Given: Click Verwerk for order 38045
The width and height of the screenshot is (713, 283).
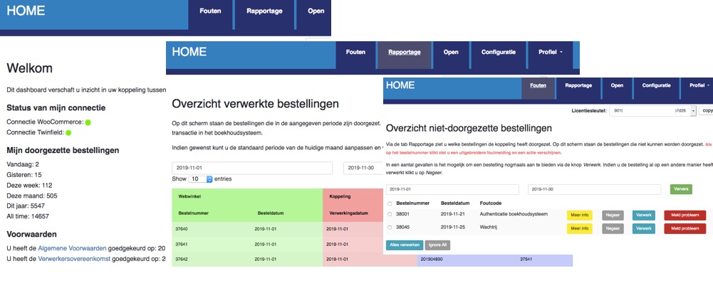Looking at the screenshot, I should [643, 228].
